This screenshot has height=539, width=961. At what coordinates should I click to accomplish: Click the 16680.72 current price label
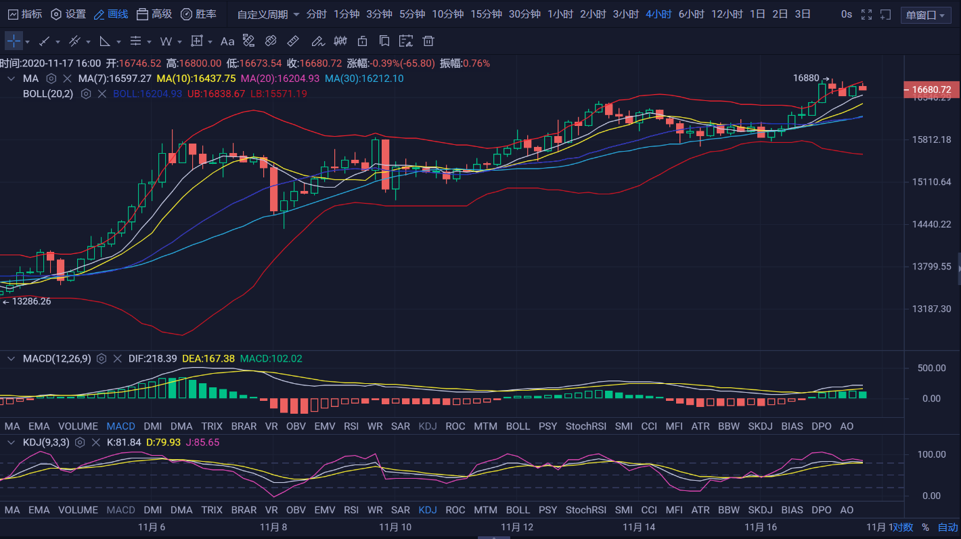coord(931,89)
